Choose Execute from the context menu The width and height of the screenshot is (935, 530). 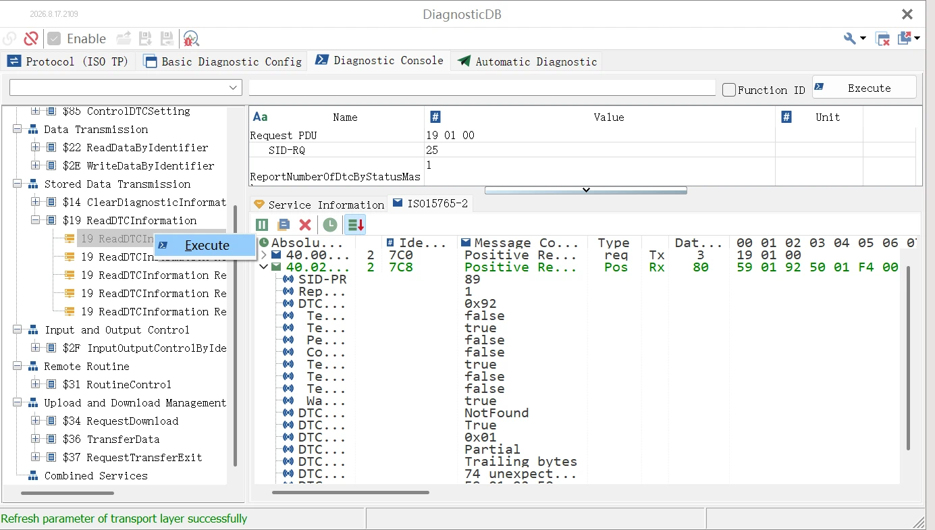[x=205, y=245]
